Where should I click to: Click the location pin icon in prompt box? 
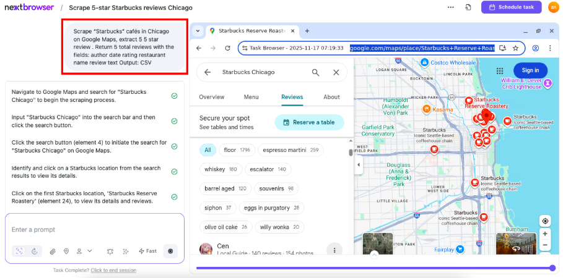pos(66,251)
